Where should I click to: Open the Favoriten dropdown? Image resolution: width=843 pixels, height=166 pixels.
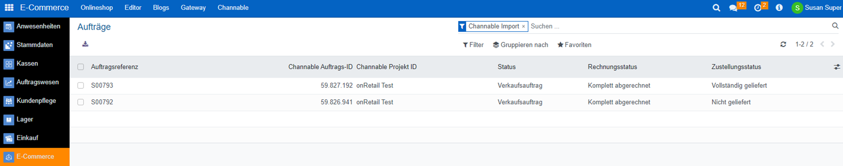click(574, 45)
